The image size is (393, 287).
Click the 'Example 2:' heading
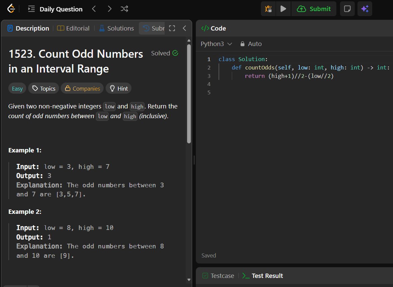(x=25, y=212)
